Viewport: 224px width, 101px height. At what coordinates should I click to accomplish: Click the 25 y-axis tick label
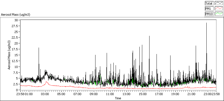(16, 32)
